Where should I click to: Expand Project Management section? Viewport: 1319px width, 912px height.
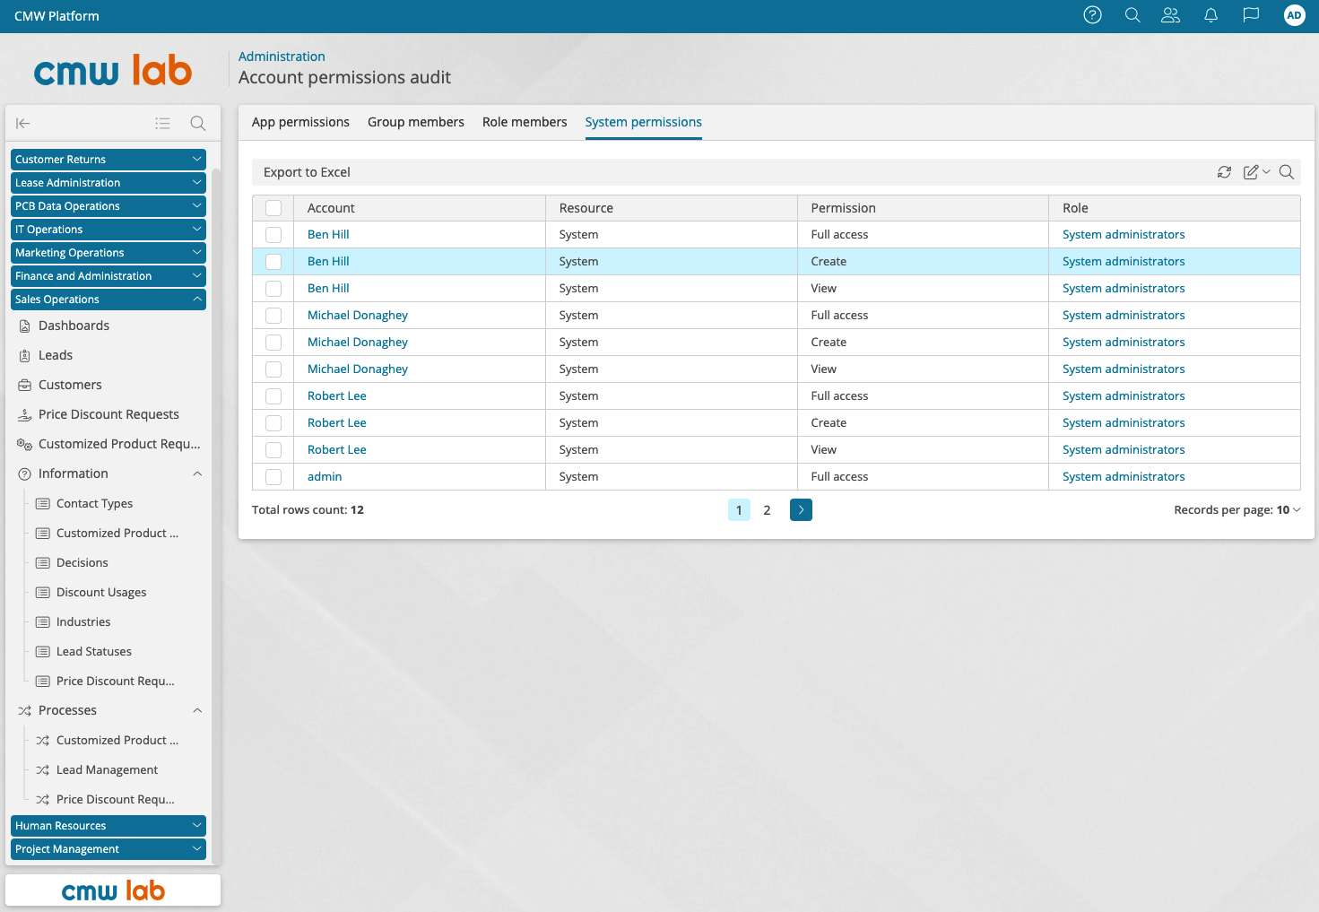[108, 848]
